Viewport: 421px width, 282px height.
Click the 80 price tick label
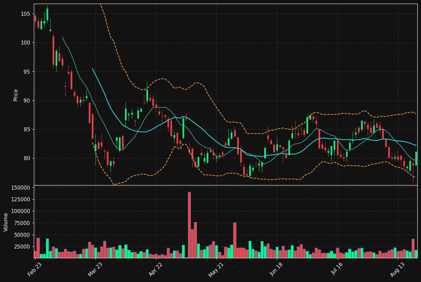click(27, 158)
